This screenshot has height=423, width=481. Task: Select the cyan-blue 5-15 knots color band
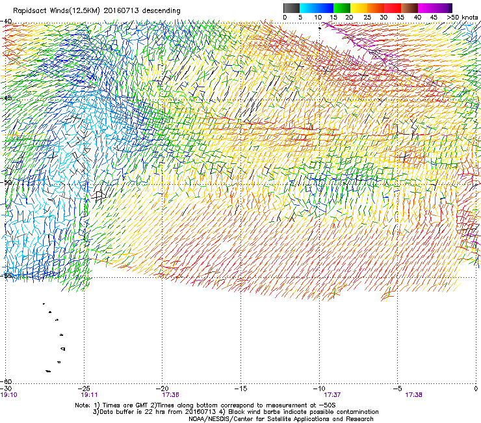tap(317, 8)
